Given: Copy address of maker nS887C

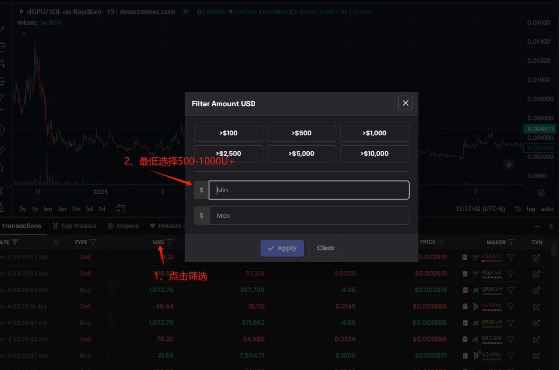Looking at the screenshot, I should tap(465, 257).
